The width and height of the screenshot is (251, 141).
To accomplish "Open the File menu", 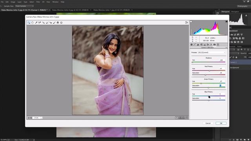I will click(2, 2).
